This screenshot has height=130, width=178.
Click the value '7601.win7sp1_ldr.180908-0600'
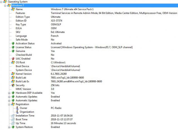67,78
